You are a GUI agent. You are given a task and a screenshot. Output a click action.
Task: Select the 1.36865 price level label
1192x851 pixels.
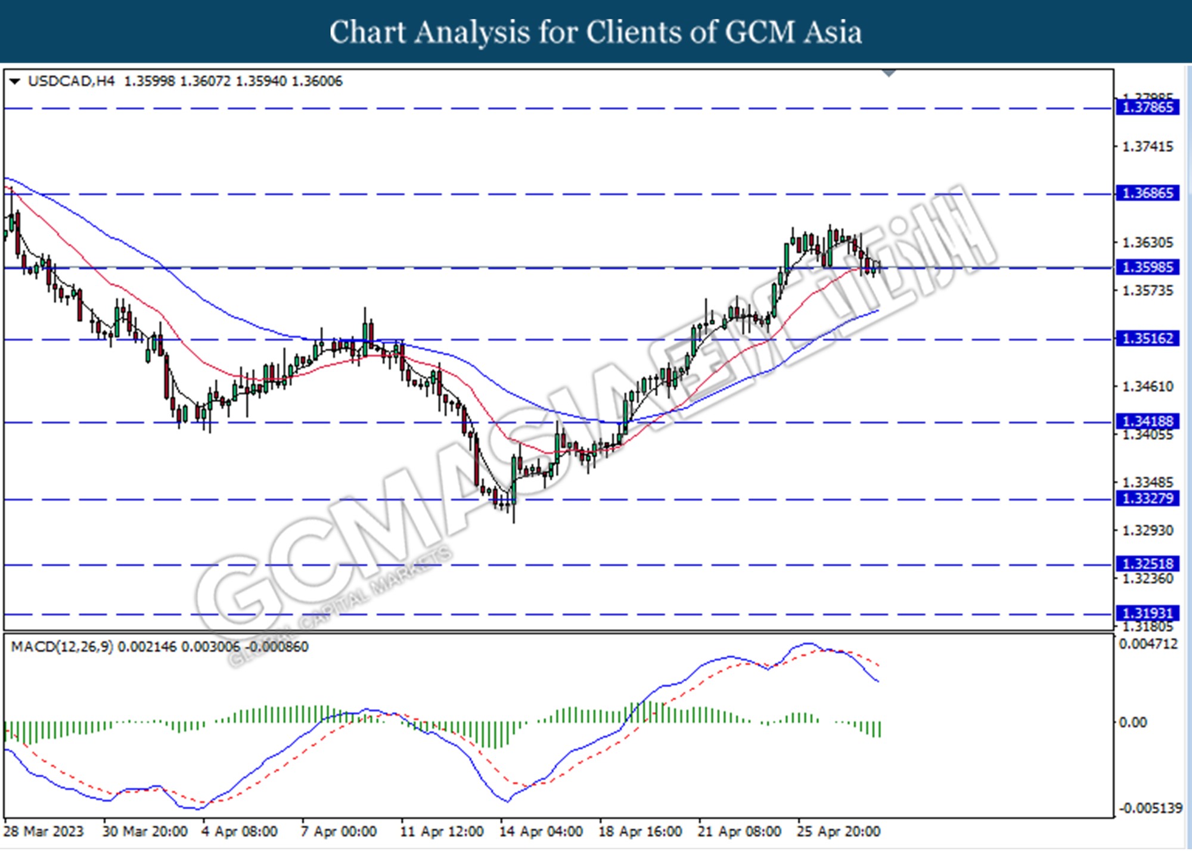[1147, 194]
